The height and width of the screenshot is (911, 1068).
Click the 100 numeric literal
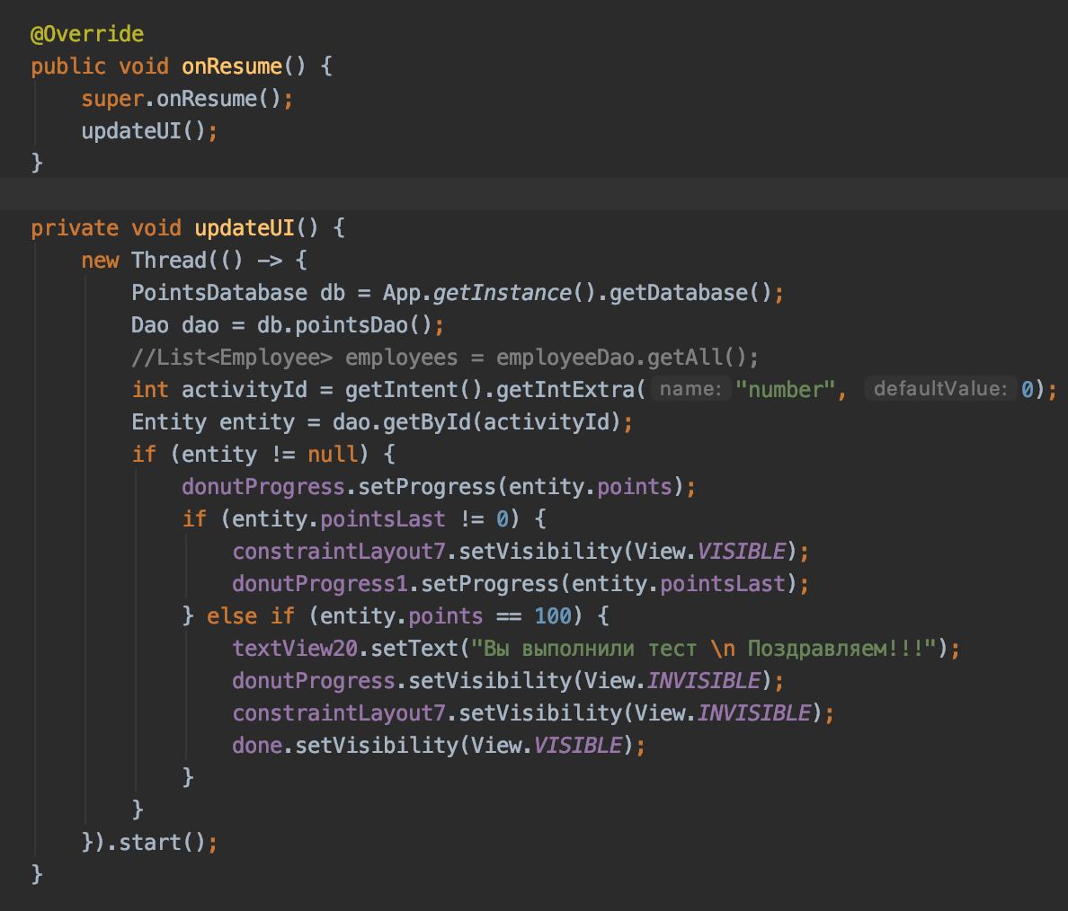pyautogui.click(x=552, y=616)
